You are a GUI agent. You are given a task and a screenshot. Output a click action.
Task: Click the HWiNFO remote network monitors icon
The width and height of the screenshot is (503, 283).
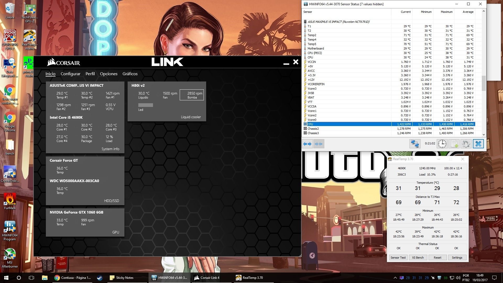pos(415,144)
